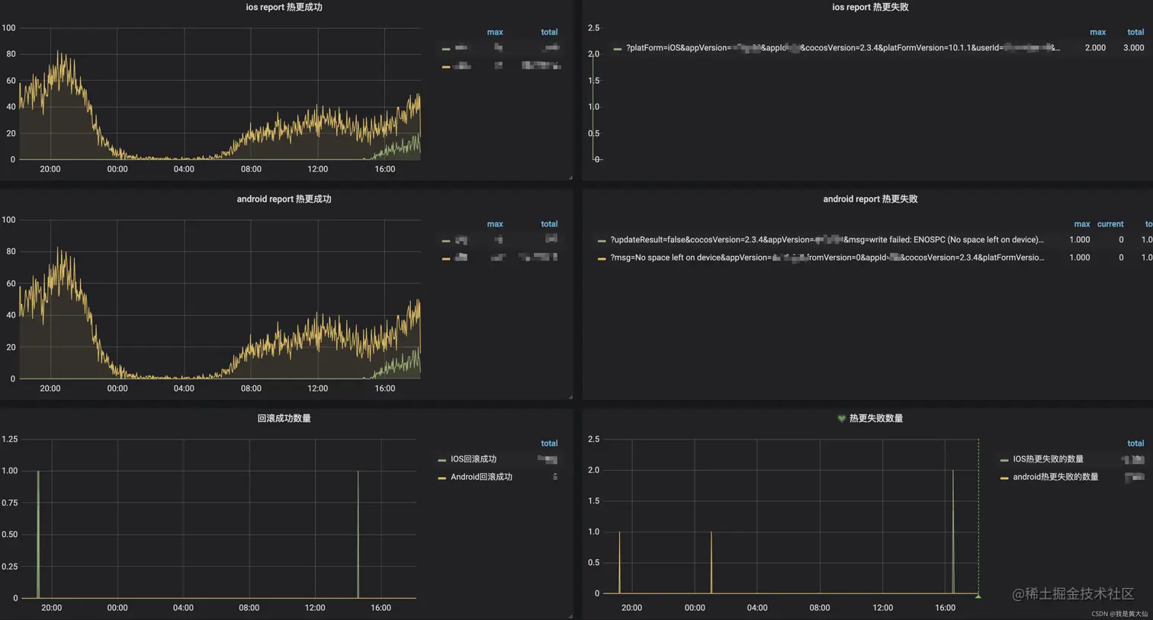Toggle the Android回滚成功 series in legend
1153x620 pixels.
(x=481, y=477)
